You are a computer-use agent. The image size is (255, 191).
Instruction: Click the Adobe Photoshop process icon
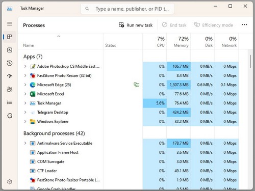pyautogui.click(x=33, y=66)
